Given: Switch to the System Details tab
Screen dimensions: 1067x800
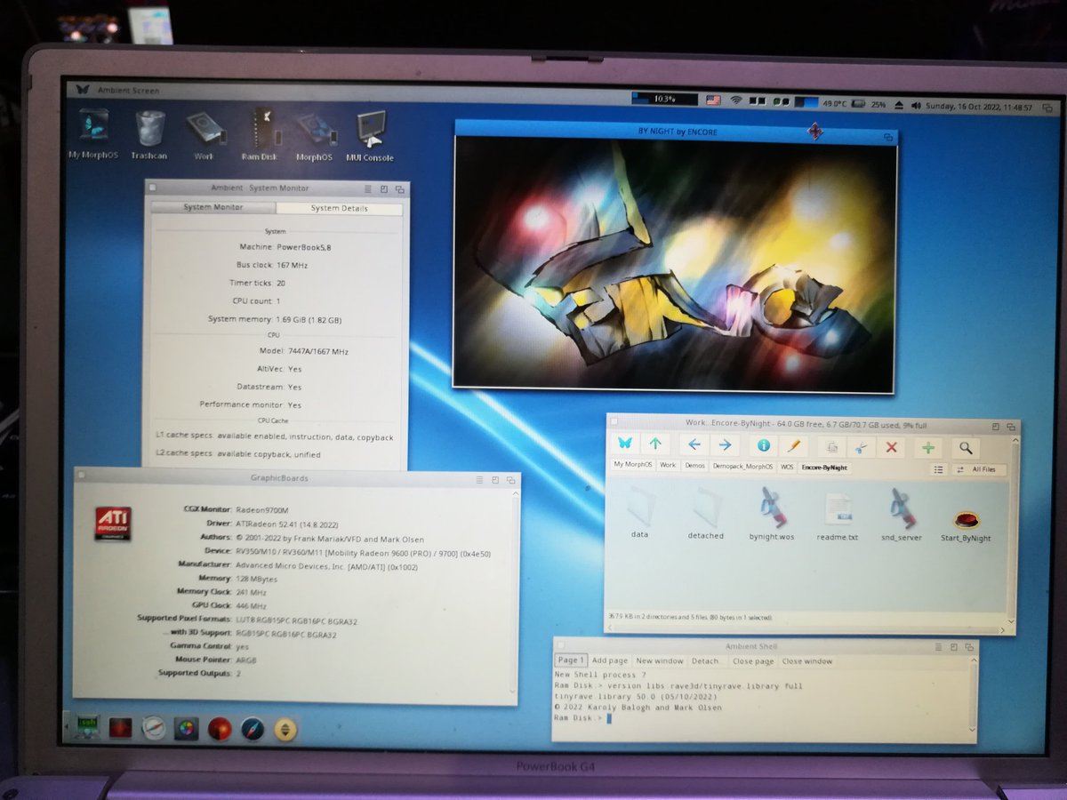Looking at the screenshot, I should point(339,208).
